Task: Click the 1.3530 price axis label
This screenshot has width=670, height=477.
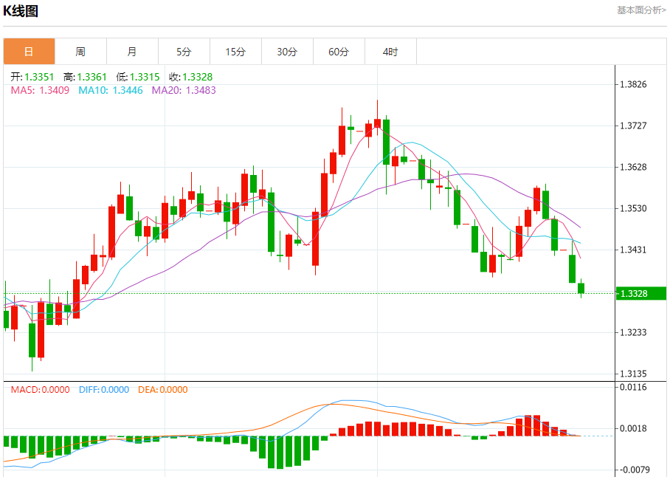Action: (634, 208)
